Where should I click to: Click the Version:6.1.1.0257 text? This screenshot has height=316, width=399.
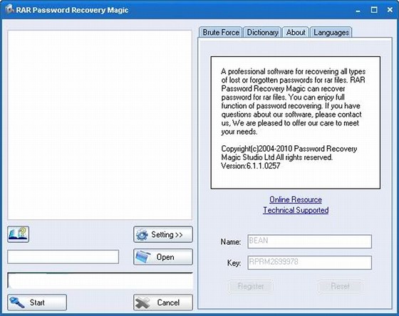tap(251, 166)
